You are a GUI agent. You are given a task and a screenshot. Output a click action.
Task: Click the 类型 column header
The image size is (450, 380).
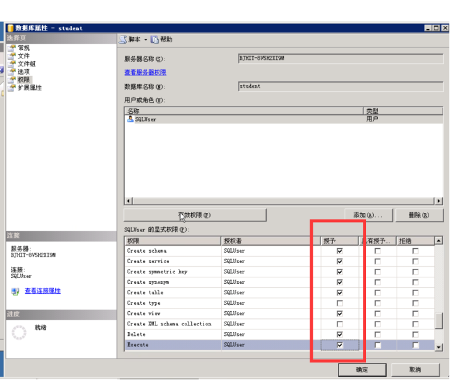click(x=403, y=111)
